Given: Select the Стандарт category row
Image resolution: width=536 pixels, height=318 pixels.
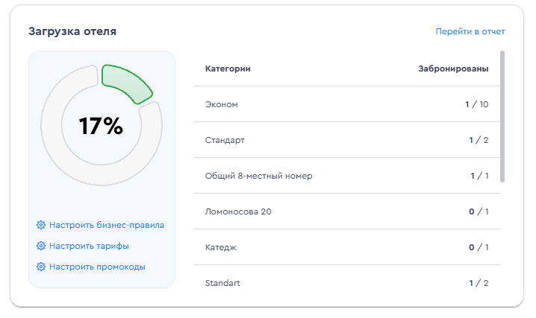Looking at the screenshot, I should pyautogui.click(x=346, y=140).
